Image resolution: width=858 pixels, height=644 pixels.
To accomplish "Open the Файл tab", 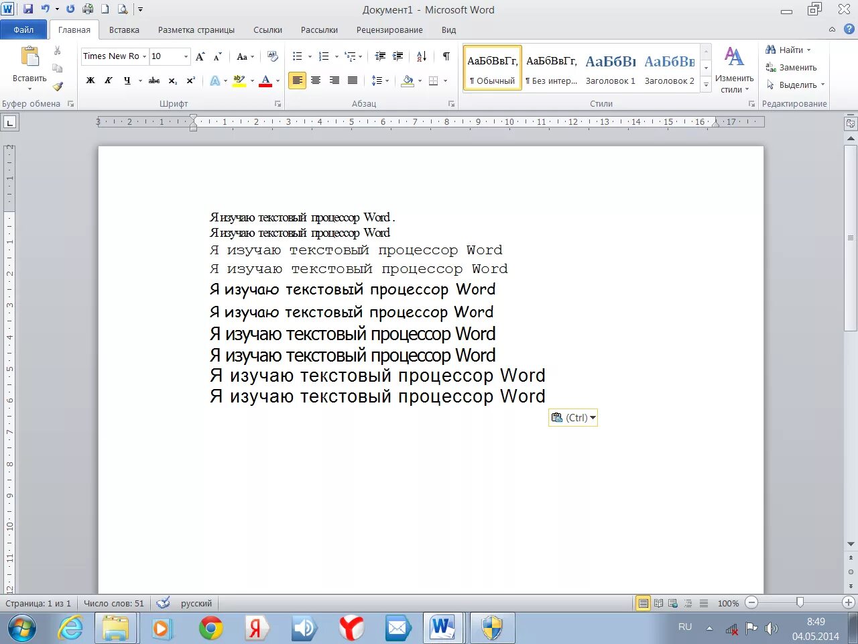I will tap(23, 30).
